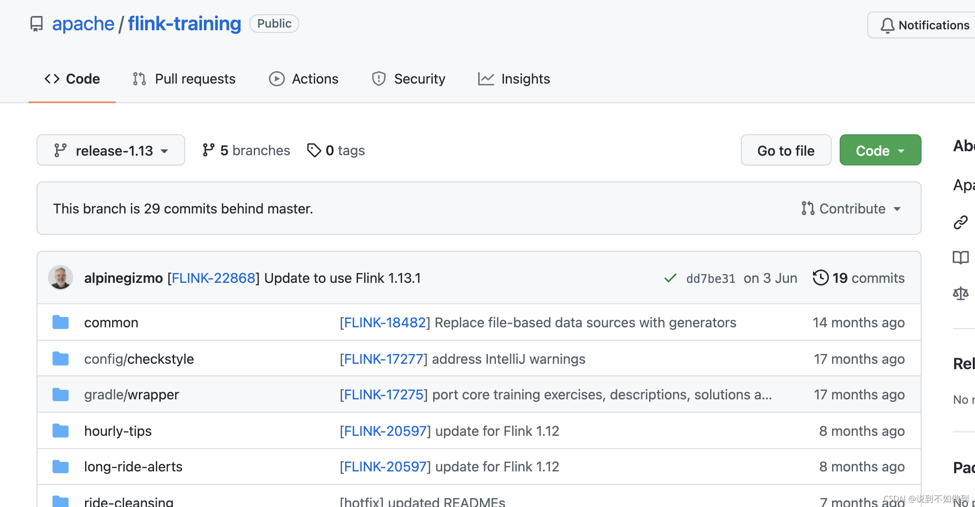
Task: Click '8 months ago' in the hourly-tips row
Action: point(862,431)
